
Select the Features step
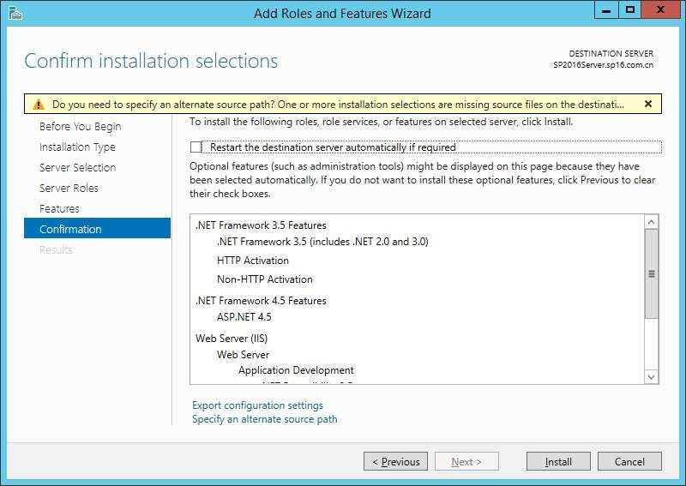[x=59, y=208]
